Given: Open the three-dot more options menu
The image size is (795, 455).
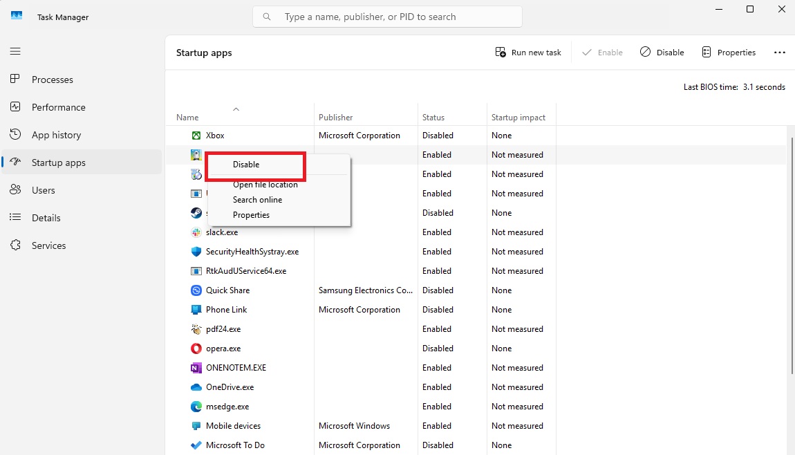Looking at the screenshot, I should pos(779,53).
